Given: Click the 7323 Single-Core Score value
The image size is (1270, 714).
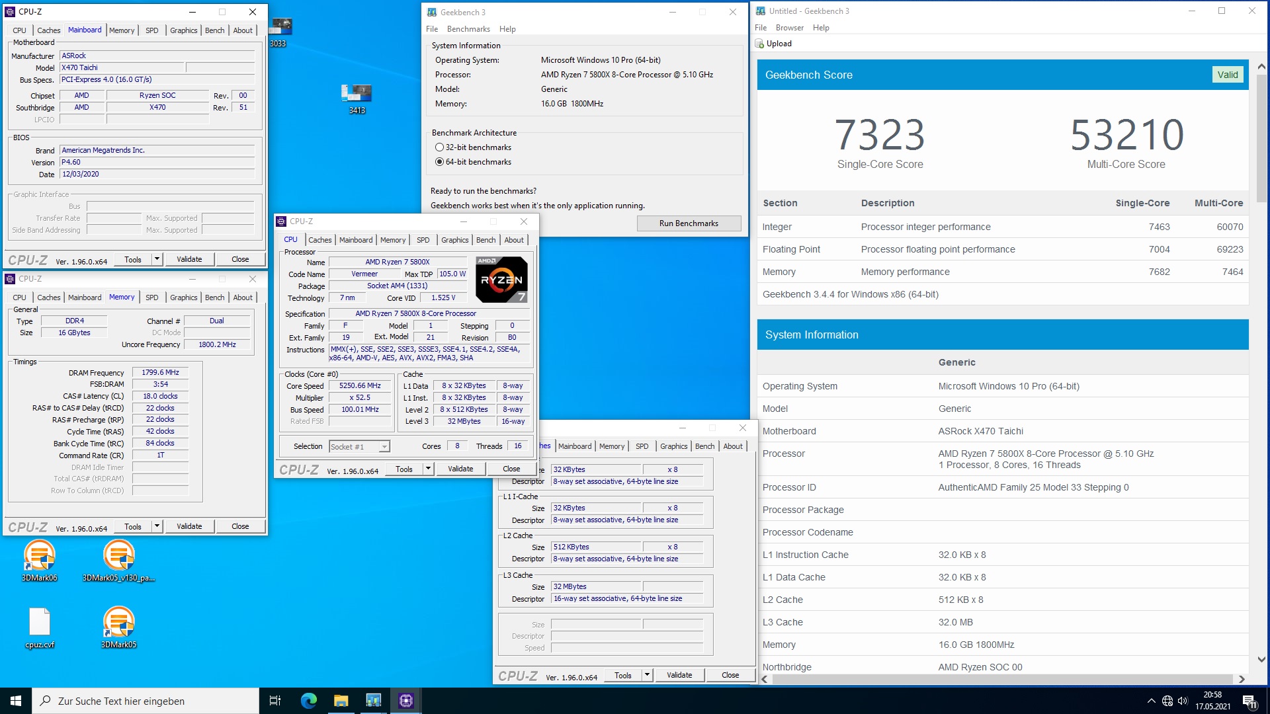Looking at the screenshot, I should pyautogui.click(x=880, y=135).
